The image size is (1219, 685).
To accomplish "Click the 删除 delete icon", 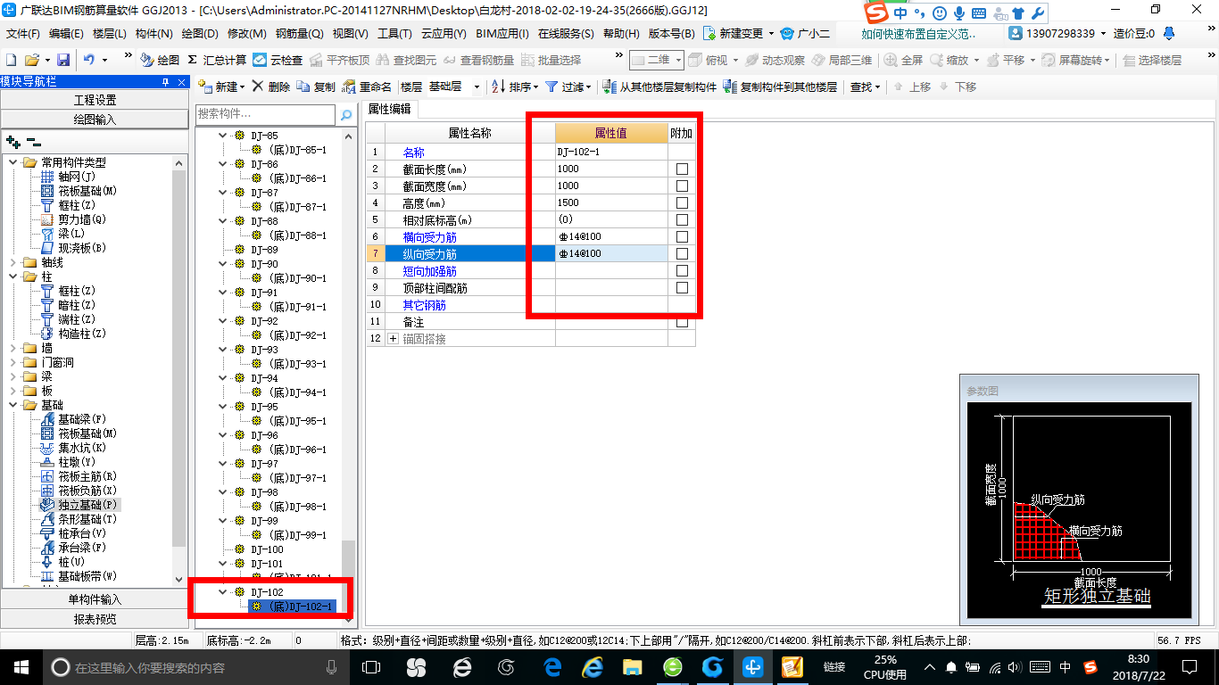I will (x=271, y=87).
